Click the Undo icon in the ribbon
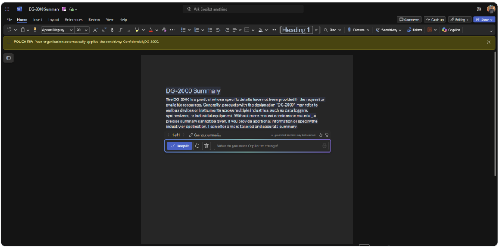The image size is (499, 250). [x=9, y=30]
